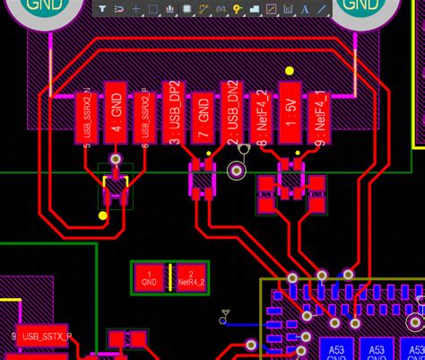425x360 pixels.
Task: Click the NetR4_2 resistor pad
Action: tap(191, 277)
